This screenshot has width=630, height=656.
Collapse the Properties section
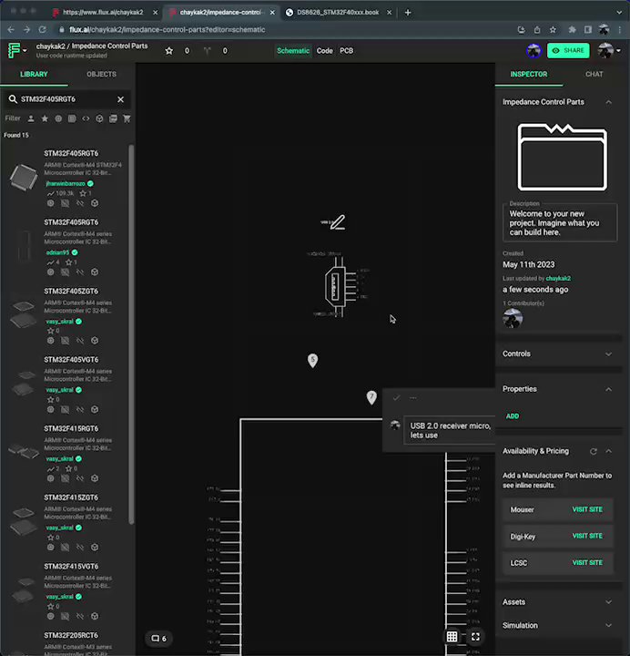pyautogui.click(x=608, y=389)
